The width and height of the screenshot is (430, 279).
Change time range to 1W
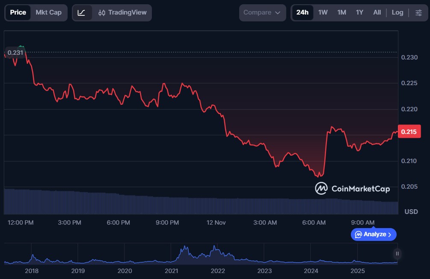[x=323, y=12]
